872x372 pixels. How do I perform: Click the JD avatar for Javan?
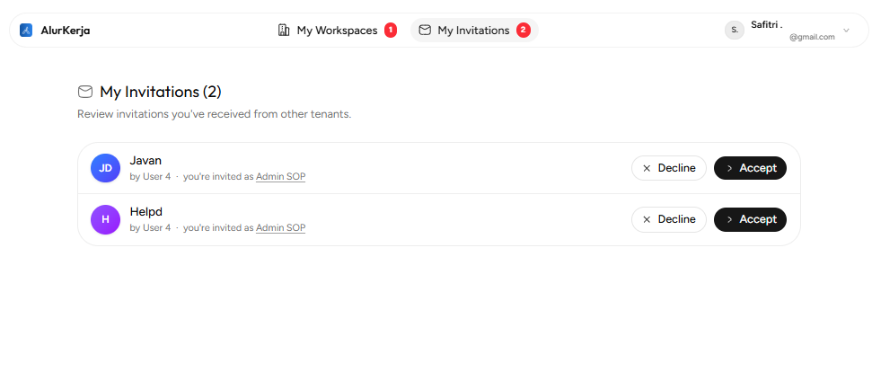click(106, 168)
